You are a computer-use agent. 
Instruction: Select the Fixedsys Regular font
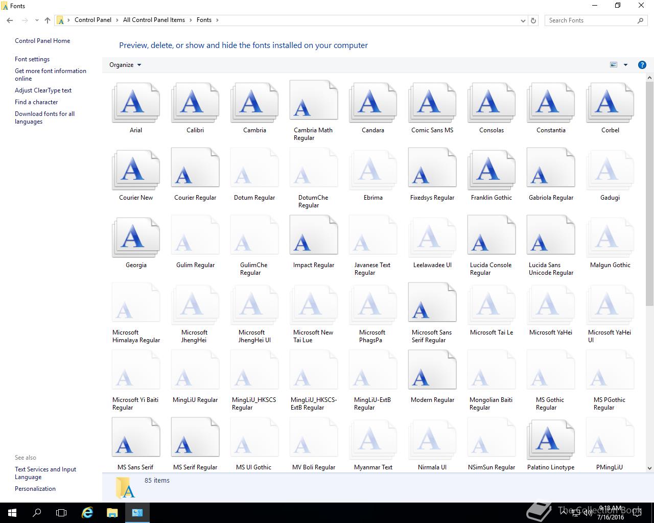432,168
